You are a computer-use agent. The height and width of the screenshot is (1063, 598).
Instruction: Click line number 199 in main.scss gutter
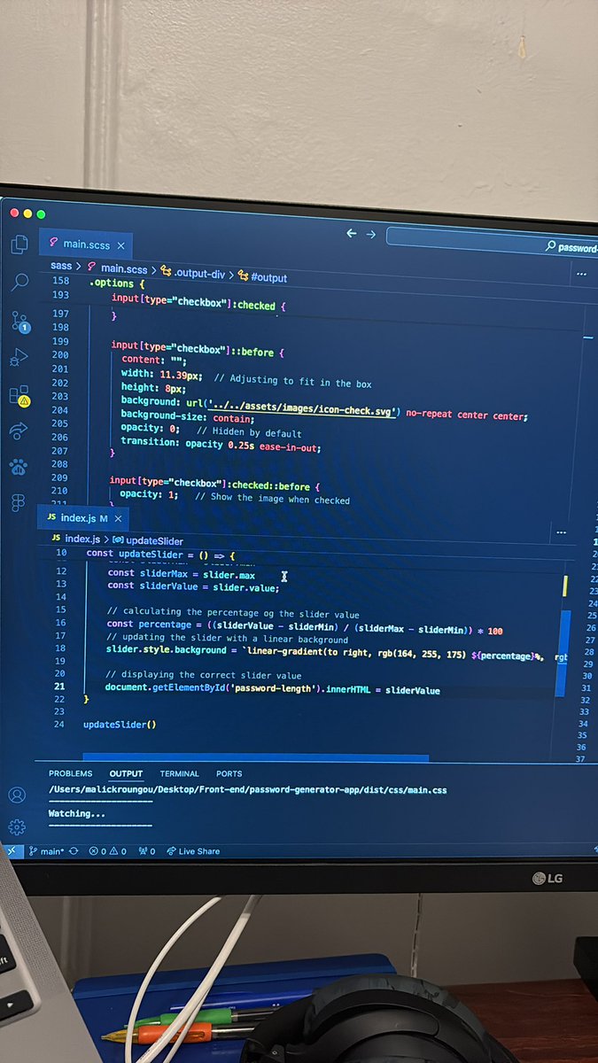coord(60,341)
